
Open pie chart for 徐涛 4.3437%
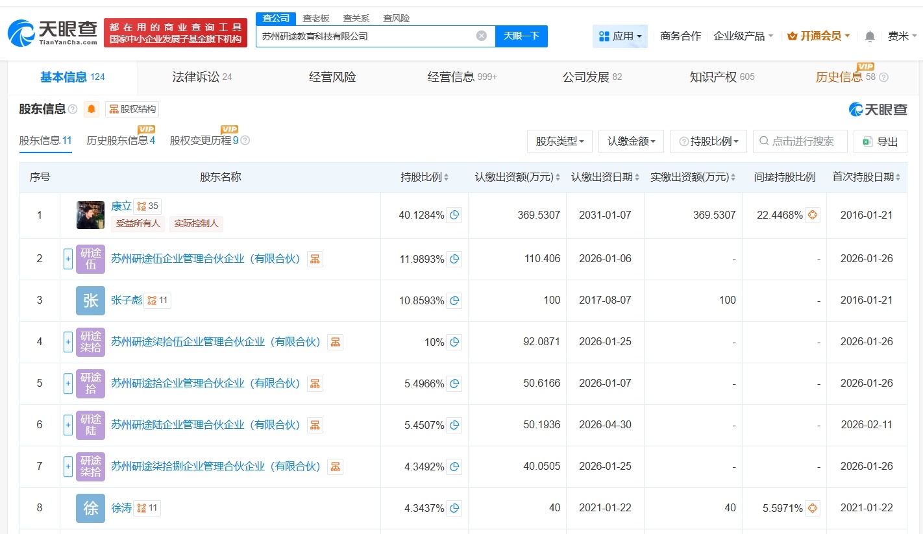pyautogui.click(x=454, y=508)
